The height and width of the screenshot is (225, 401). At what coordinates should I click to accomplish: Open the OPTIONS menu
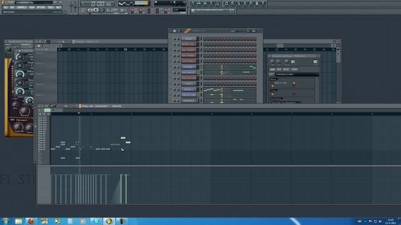[x=41, y=7]
